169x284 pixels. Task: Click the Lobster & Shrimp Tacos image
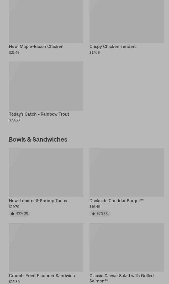46,172
